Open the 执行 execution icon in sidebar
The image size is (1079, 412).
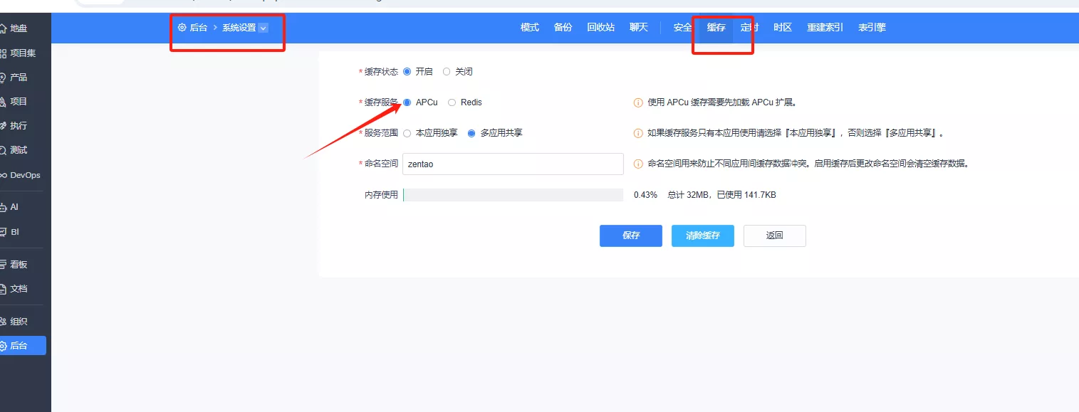[3, 126]
